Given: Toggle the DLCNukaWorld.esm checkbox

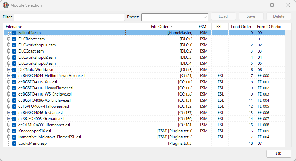Looking at the screenshot, I should click(14, 70).
